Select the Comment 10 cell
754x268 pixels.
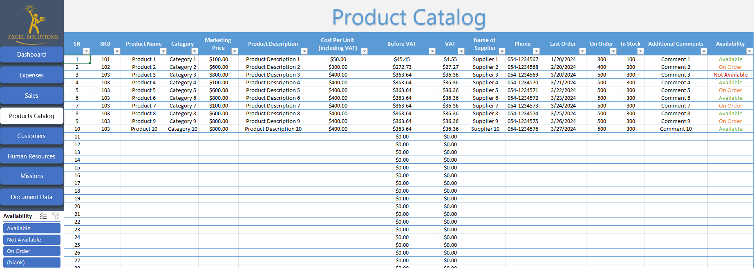tap(676, 129)
